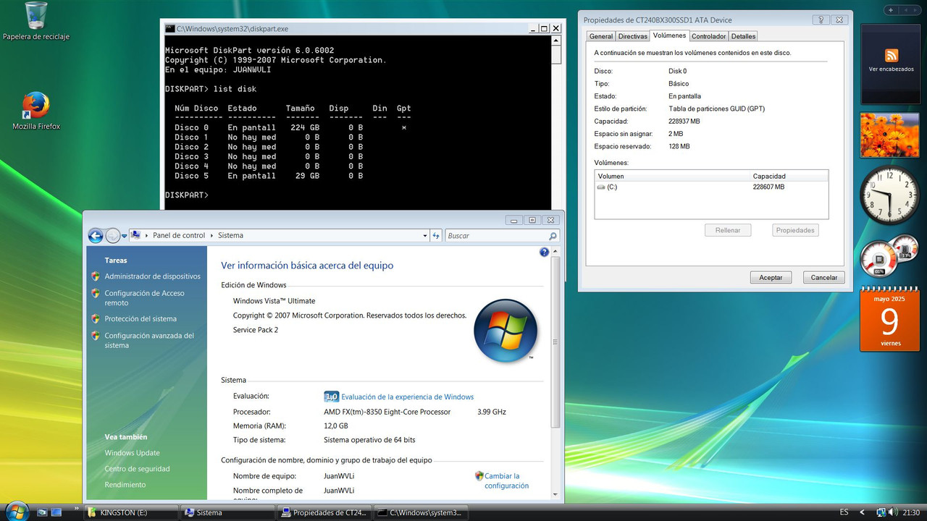Switch to the diskpart taskbar button
The height and width of the screenshot is (521, 927).
coord(421,512)
